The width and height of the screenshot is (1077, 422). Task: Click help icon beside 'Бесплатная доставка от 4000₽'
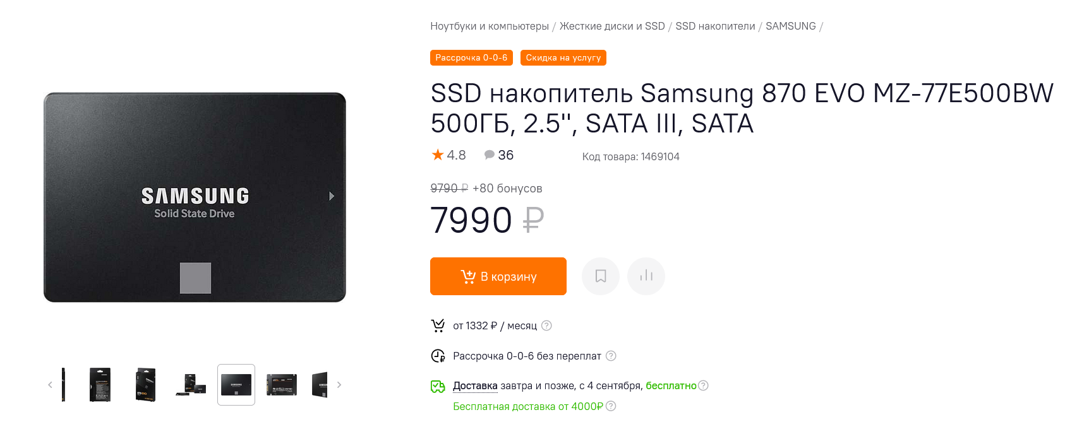(611, 406)
